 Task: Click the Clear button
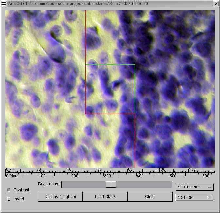[150, 197]
